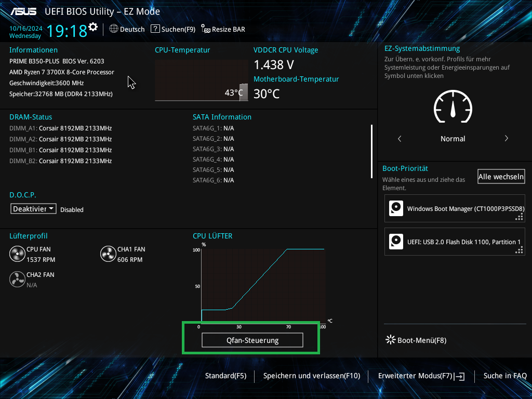Select DIMM_A1 Corsair 8192MB row
The image size is (532, 399).
click(60, 128)
